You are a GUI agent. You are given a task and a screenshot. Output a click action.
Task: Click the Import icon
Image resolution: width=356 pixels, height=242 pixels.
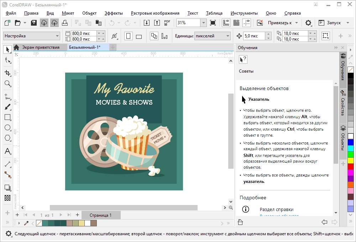[x=146, y=23]
